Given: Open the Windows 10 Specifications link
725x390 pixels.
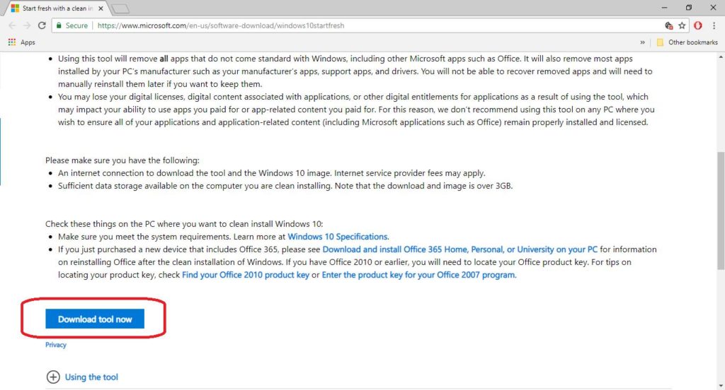Looking at the screenshot, I should coord(338,237).
